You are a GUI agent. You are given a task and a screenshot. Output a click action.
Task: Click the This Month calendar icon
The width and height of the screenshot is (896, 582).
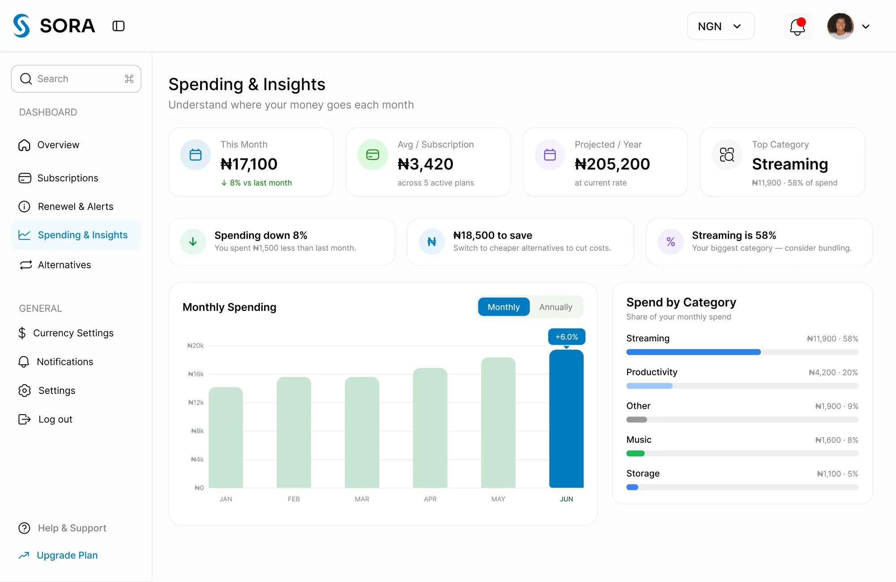[196, 155]
